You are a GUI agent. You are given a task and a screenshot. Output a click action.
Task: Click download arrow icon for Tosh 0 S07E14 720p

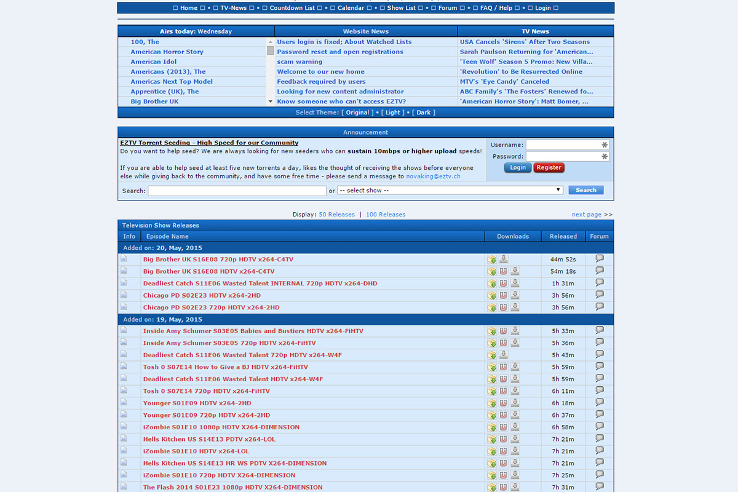click(515, 391)
